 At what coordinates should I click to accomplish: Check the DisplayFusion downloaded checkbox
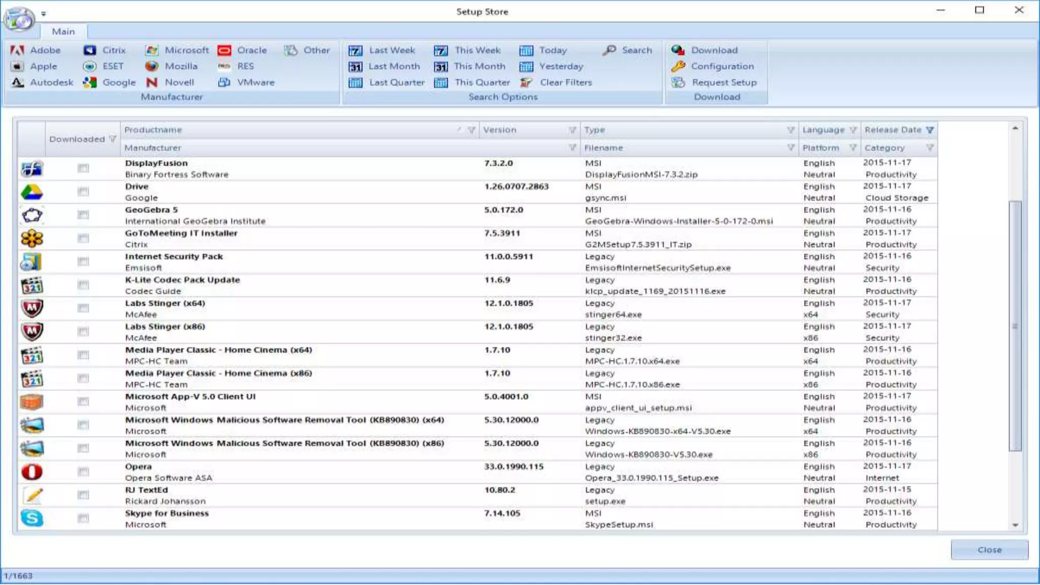pyautogui.click(x=83, y=168)
